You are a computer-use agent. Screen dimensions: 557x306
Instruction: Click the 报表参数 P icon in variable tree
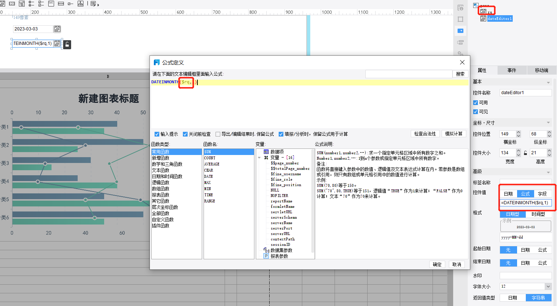266,256
